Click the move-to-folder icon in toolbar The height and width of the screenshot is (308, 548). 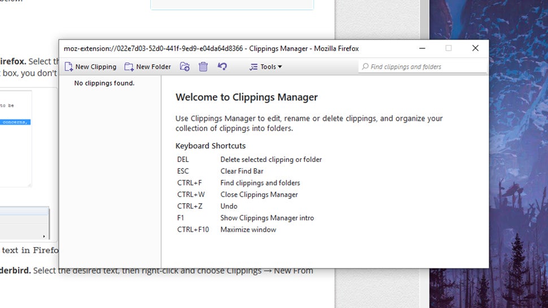(185, 67)
